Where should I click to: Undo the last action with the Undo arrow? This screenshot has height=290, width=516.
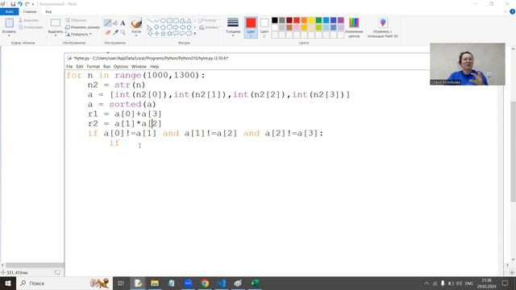tap(20, 4)
